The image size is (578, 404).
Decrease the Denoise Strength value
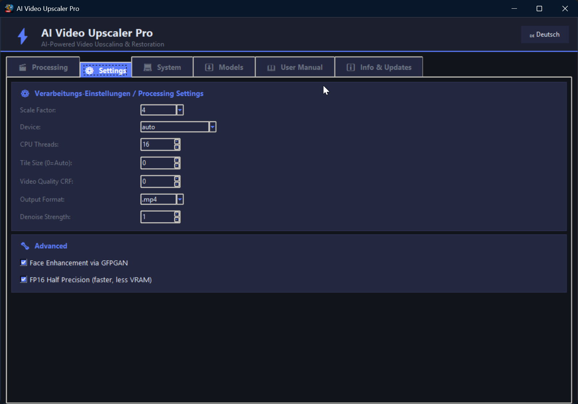(177, 220)
